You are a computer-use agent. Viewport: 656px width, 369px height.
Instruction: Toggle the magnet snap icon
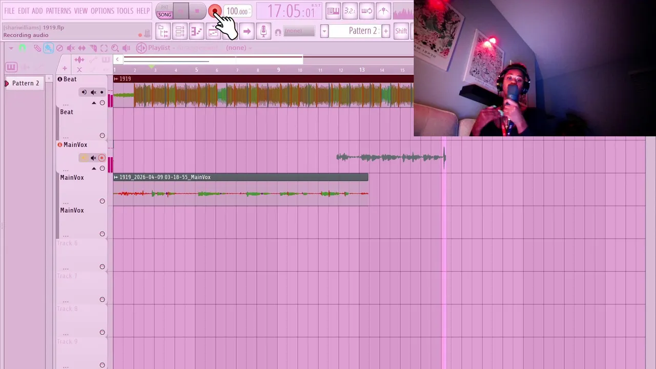coord(23,48)
